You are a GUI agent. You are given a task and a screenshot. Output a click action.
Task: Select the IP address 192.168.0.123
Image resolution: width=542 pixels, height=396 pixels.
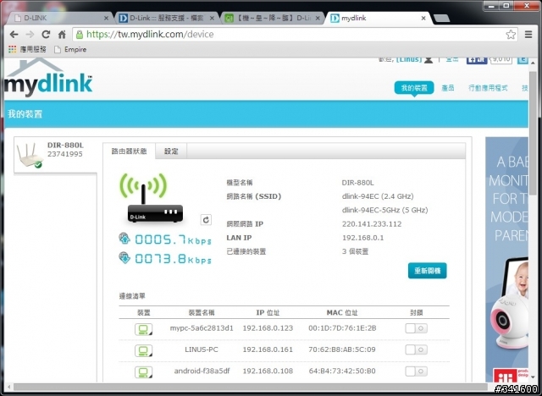coord(268,328)
